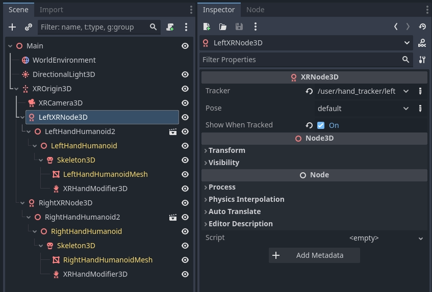Click the Load resource folder icon
This screenshot has height=292, width=432.
(x=223, y=26)
